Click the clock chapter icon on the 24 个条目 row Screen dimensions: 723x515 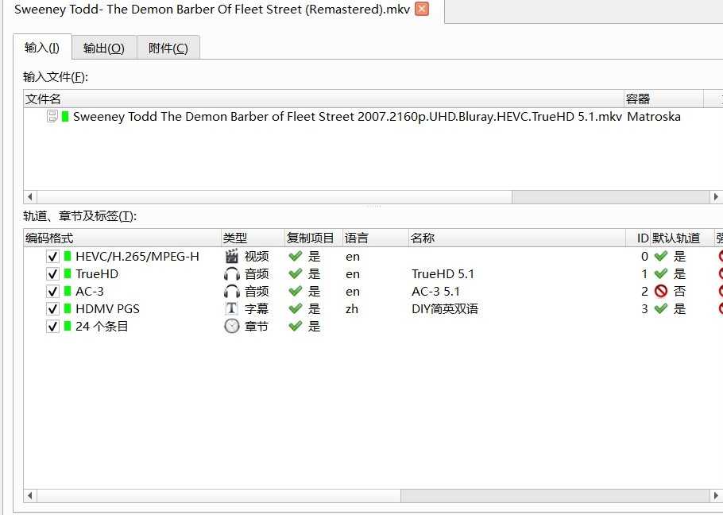click(x=232, y=326)
